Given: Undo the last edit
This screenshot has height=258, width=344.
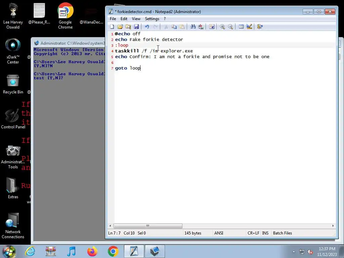Looking at the screenshot, I should (x=147, y=27).
